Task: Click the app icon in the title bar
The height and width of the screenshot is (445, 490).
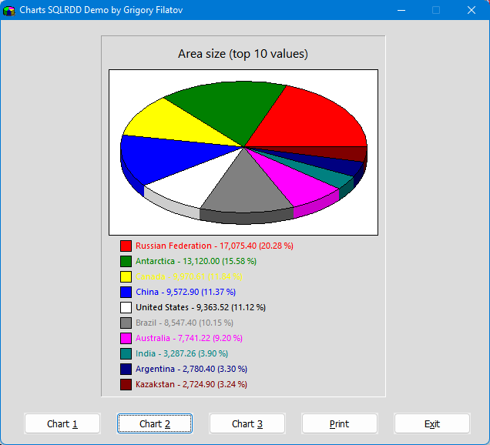Action: point(8,11)
